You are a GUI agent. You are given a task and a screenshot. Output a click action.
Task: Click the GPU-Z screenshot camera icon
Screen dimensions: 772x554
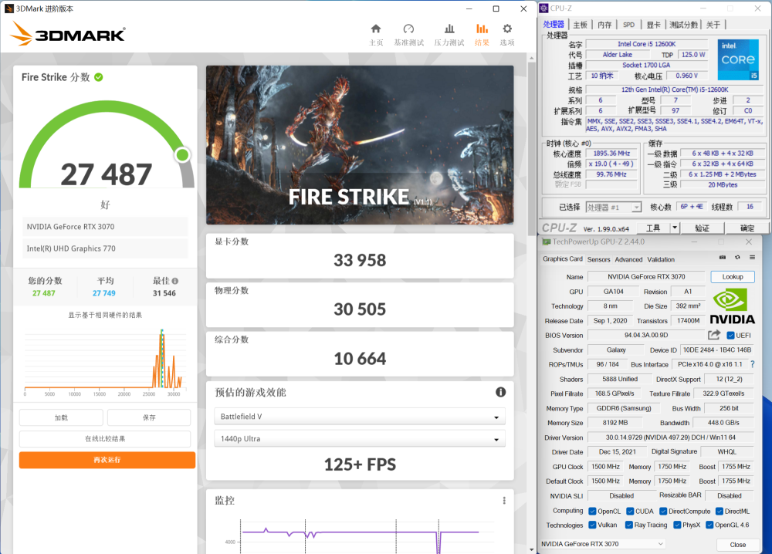click(722, 258)
